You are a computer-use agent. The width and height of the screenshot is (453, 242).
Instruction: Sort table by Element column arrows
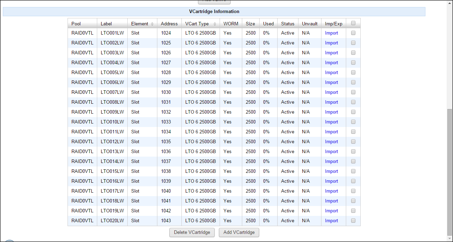(x=152, y=24)
